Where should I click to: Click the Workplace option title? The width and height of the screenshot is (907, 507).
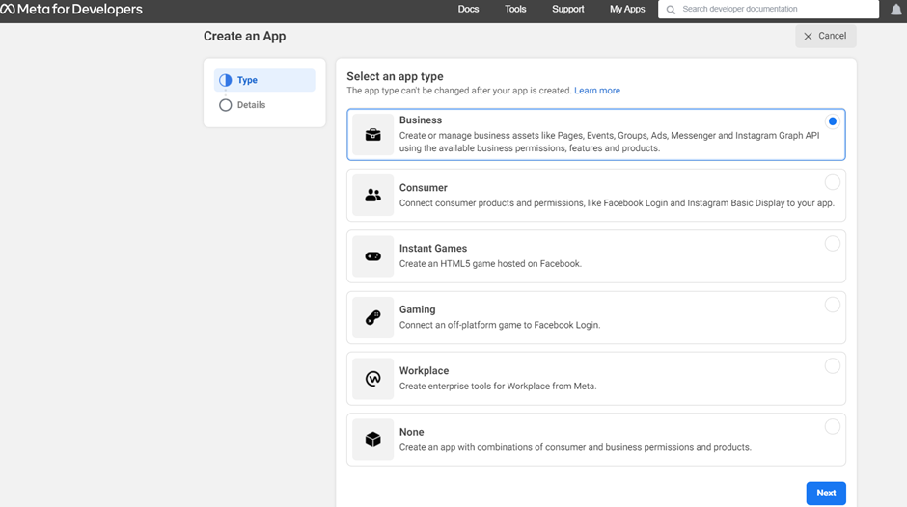click(424, 371)
